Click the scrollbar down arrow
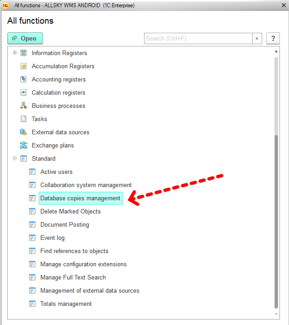Screen dimensions: 289x325 point(276,314)
